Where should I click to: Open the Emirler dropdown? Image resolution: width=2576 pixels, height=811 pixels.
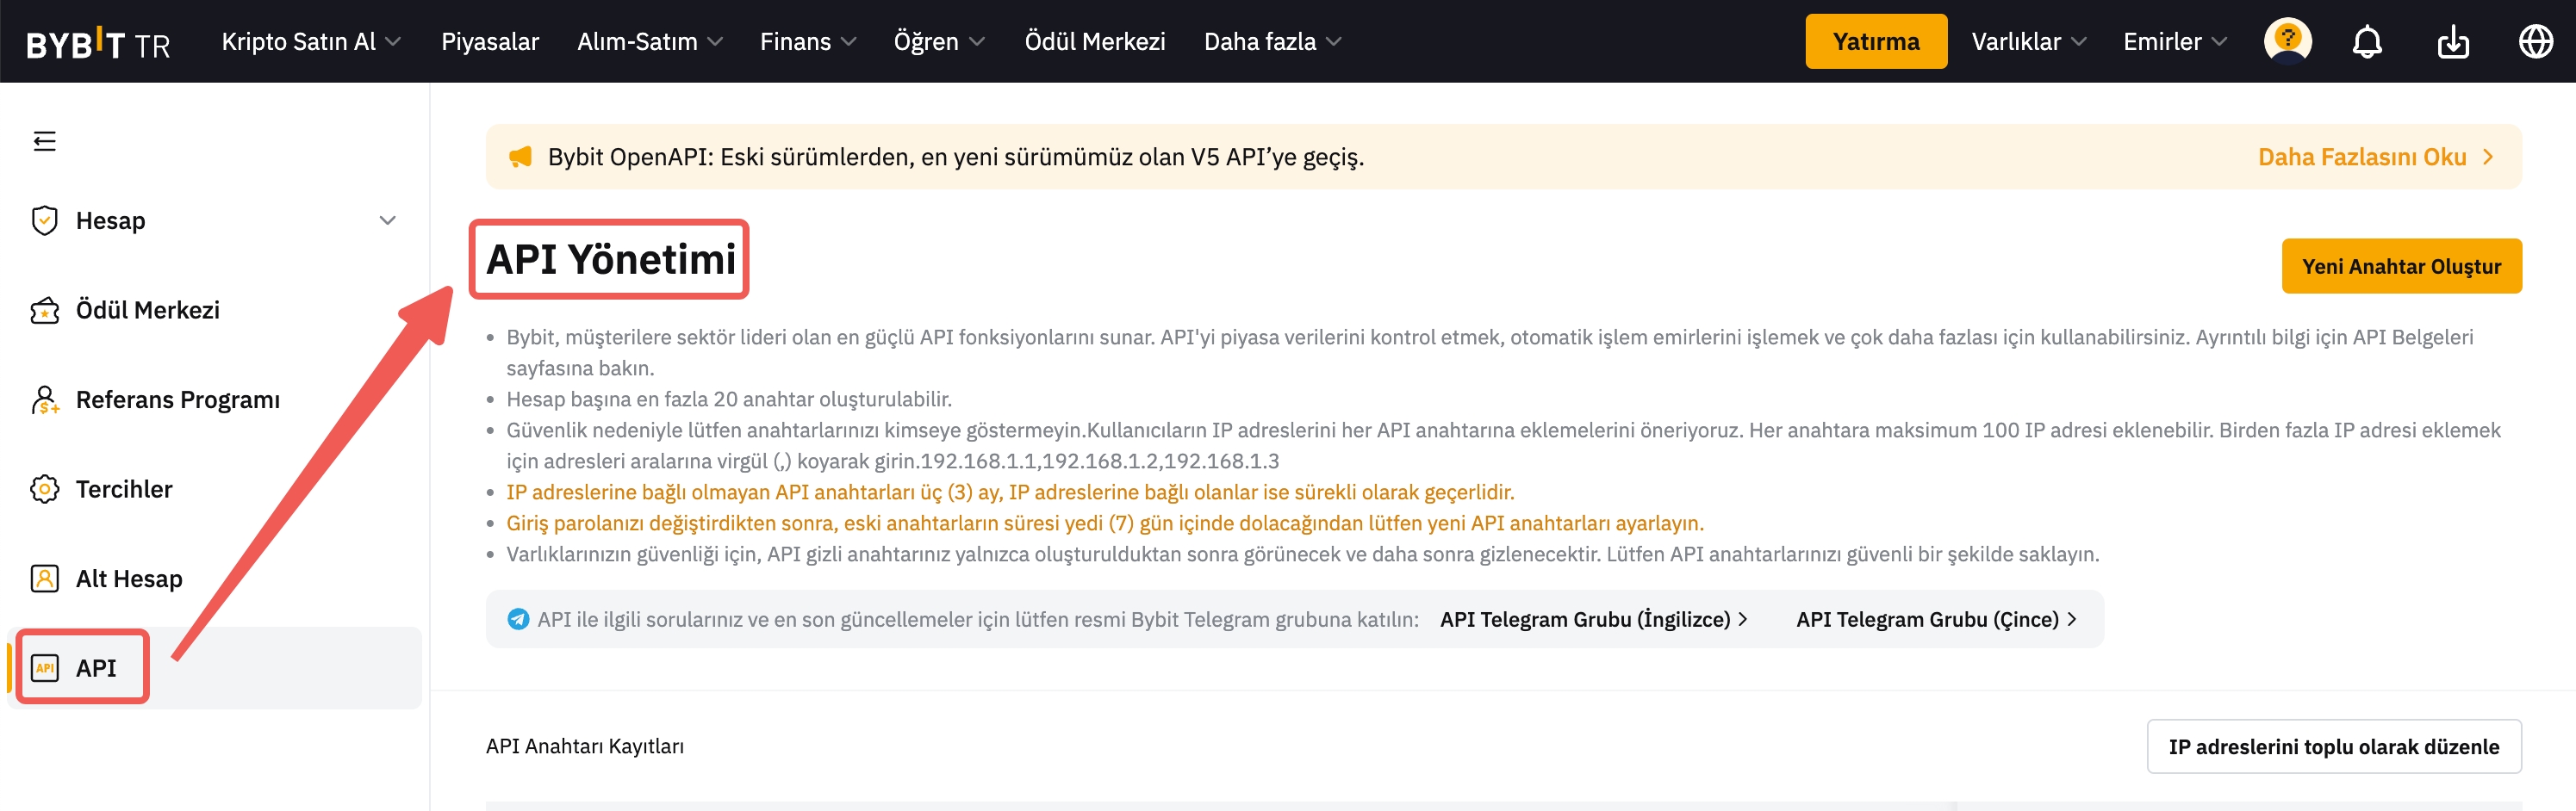click(2174, 42)
